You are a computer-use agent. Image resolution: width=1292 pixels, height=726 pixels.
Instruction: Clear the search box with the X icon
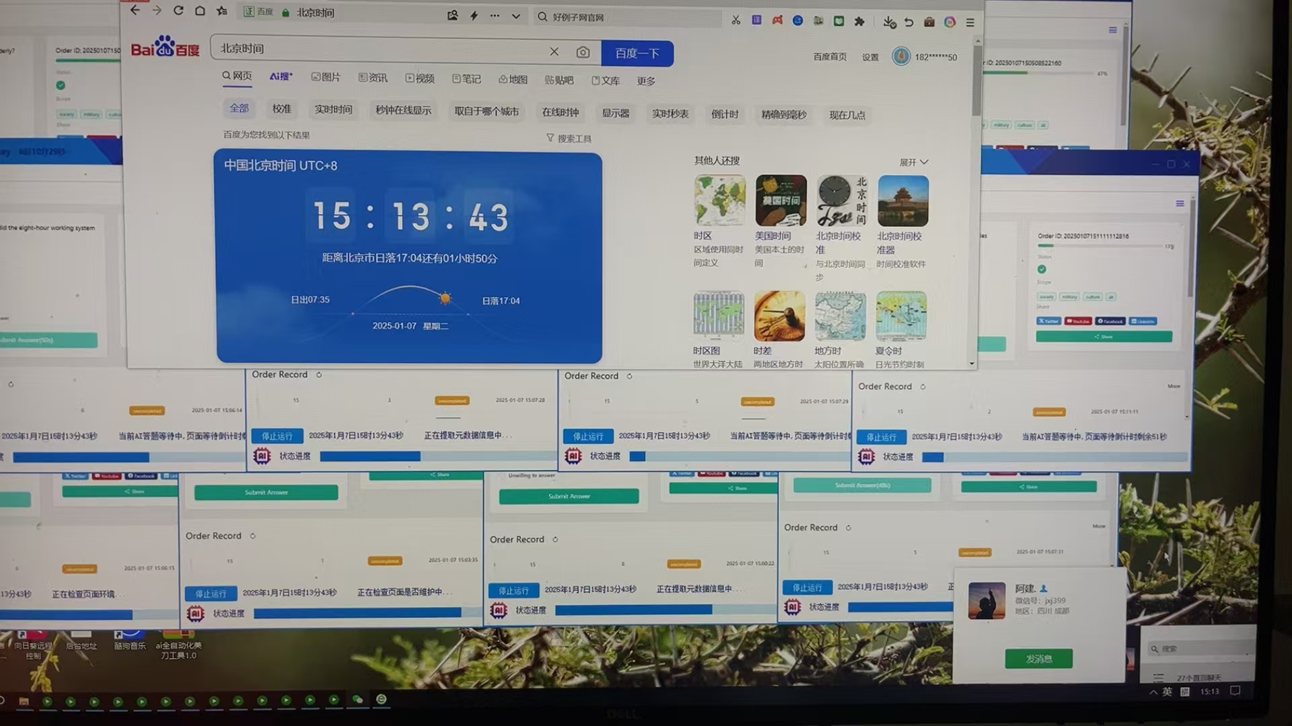554,52
